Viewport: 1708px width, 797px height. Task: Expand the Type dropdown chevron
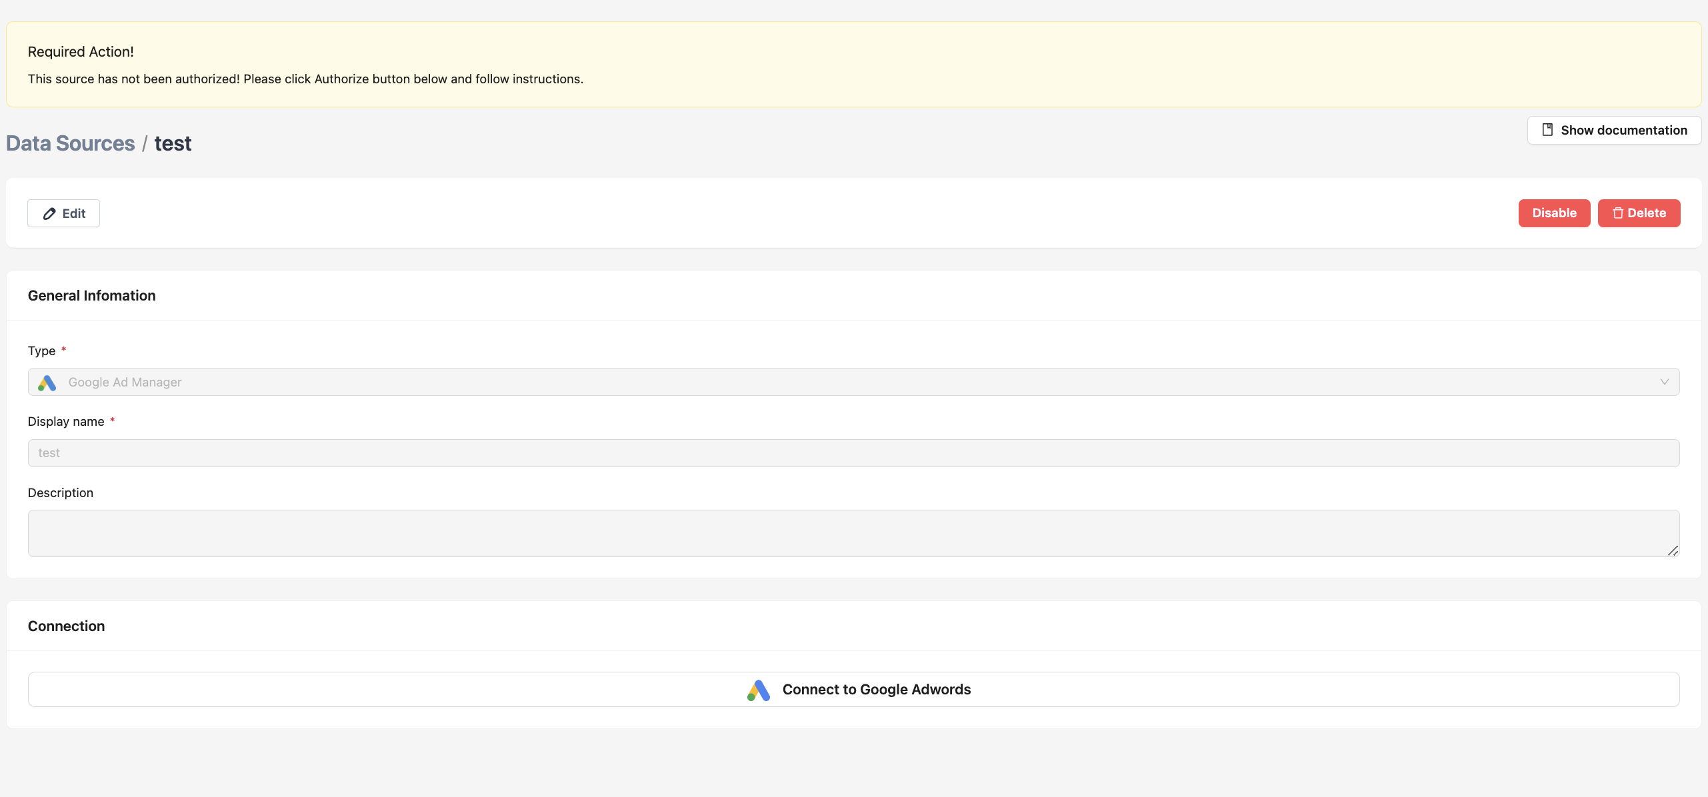(x=1664, y=382)
